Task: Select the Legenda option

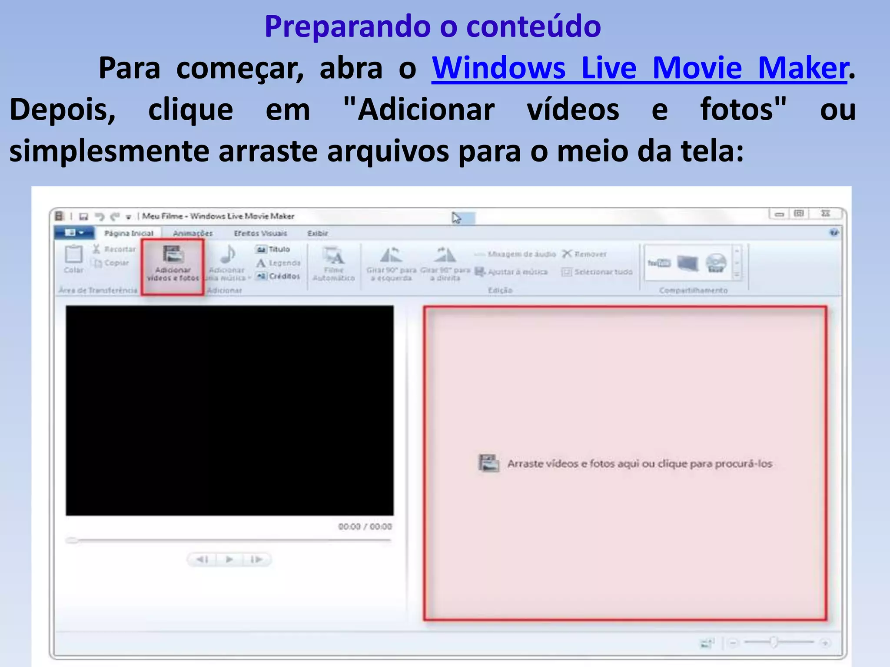Action: coord(278,263)
